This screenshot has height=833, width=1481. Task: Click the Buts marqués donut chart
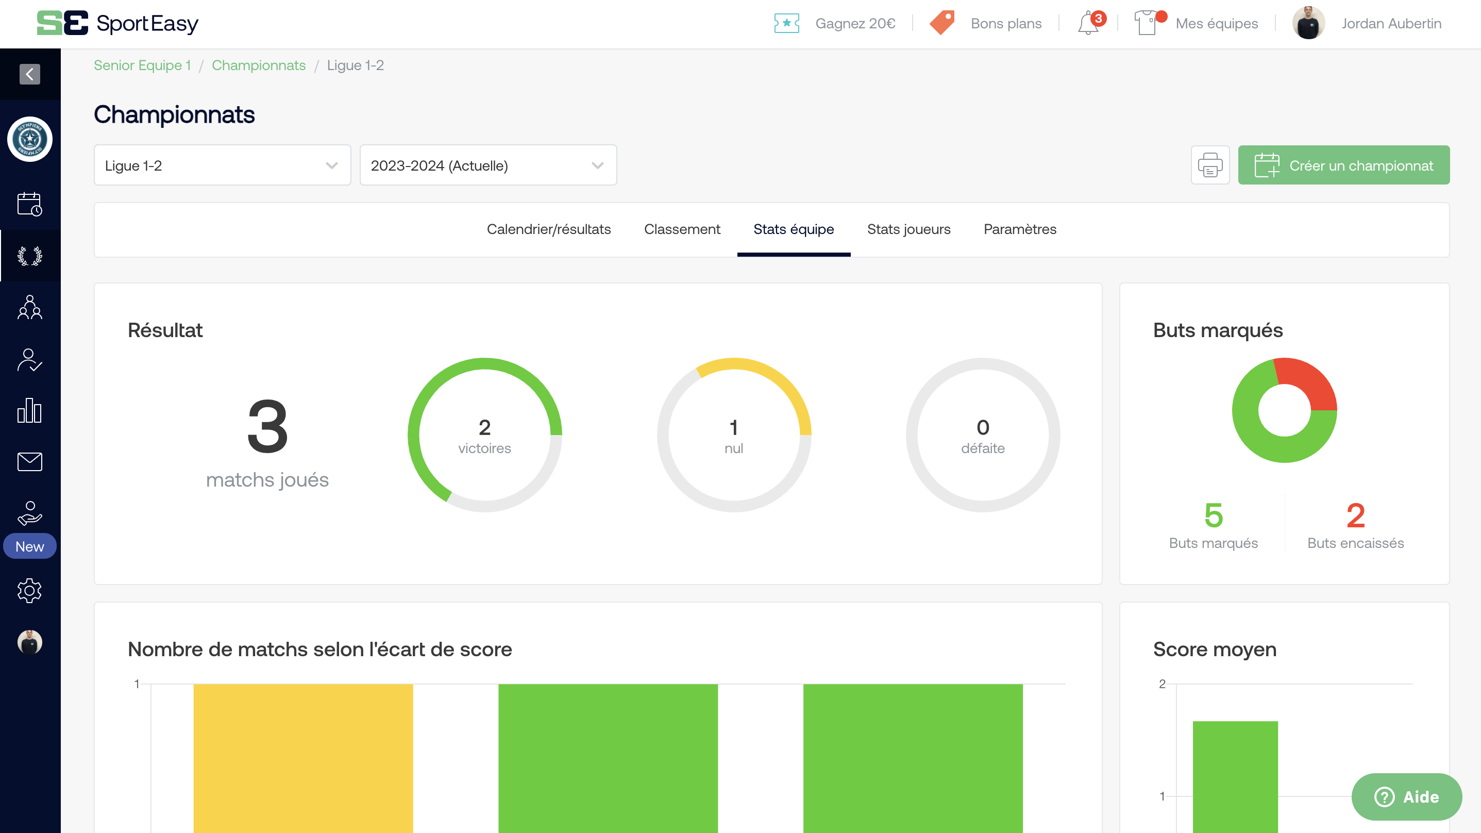pyautogui.click(x=1284, y=410)
